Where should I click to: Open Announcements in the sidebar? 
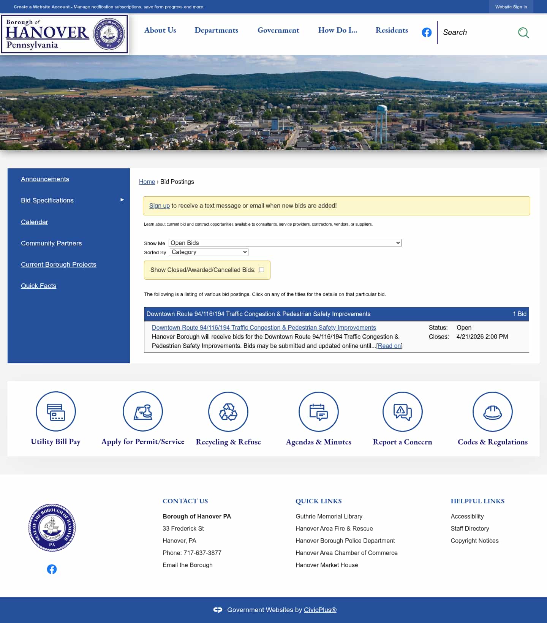coord(45,179)
